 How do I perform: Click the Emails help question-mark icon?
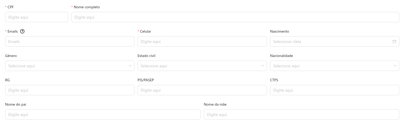pos(22,31)
